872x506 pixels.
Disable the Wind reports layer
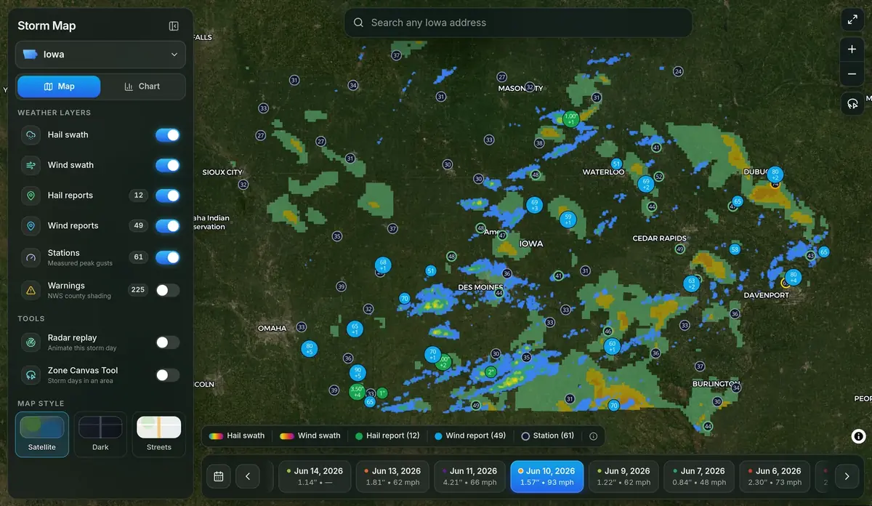coord(167,226)
